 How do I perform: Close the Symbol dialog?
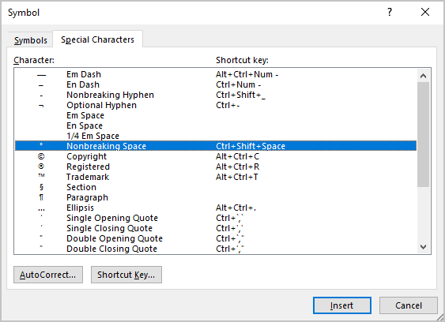(x=425, y=12)
